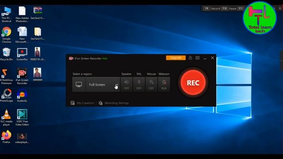Screen dimensions: 283x159
Task: Click the orange Upgrade button
Action: pos(176,58)
